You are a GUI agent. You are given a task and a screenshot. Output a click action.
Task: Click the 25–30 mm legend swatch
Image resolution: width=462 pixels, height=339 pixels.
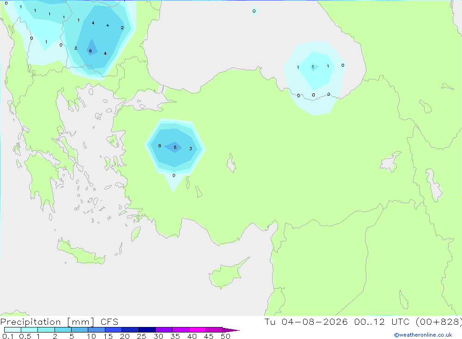click(x=147, y=330)
